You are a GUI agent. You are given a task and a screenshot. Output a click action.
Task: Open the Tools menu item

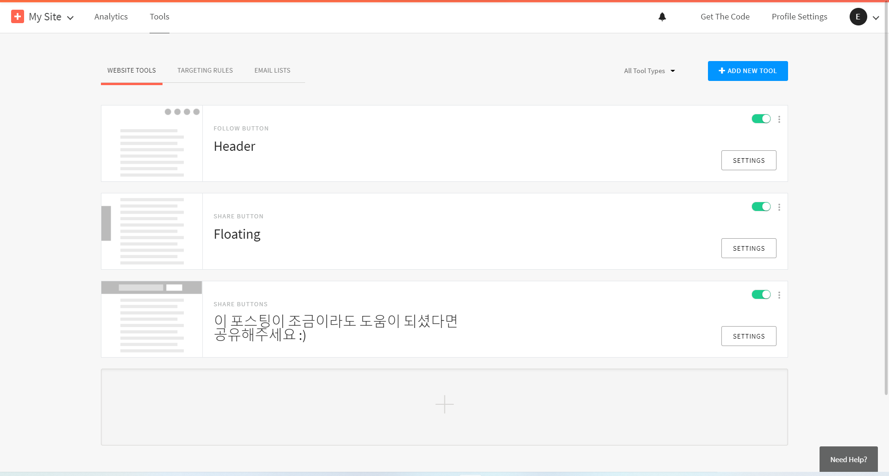(159, 17)
